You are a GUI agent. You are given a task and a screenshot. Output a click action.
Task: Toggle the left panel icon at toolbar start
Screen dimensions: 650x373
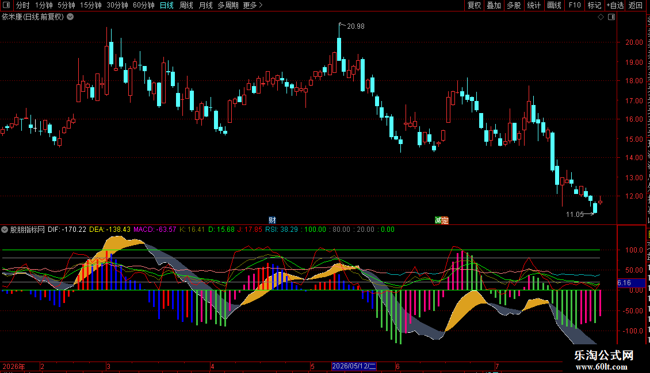[6, 5]
